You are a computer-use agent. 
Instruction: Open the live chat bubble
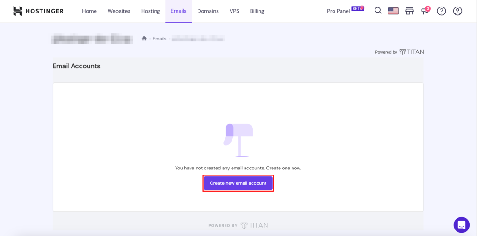coord(461,225)
